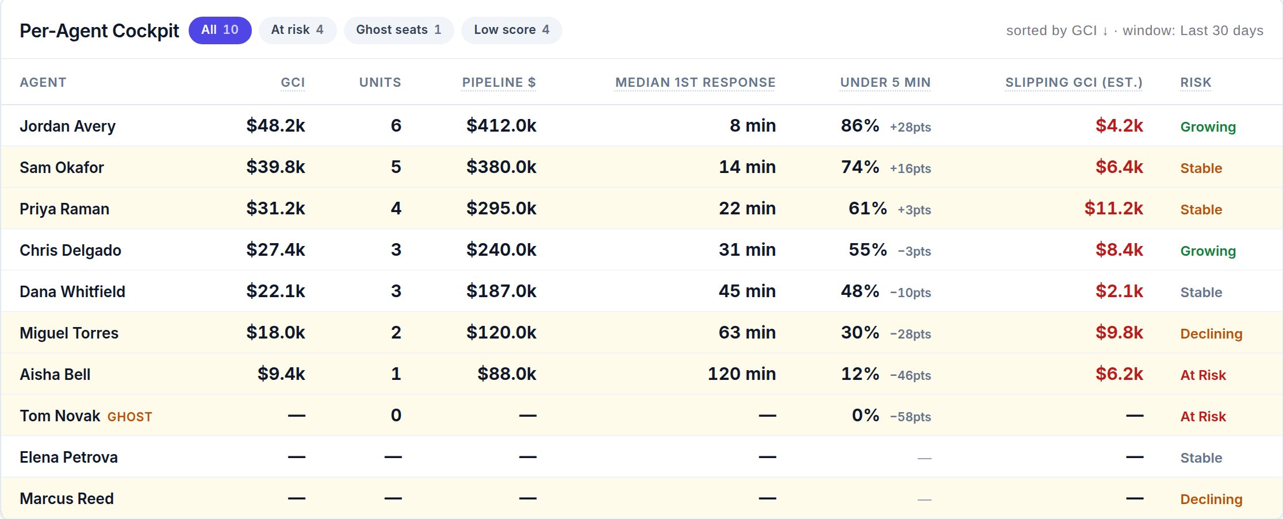Click the 63 min response value
Screen dimensions: 1283x519
(x=747, y=332)
